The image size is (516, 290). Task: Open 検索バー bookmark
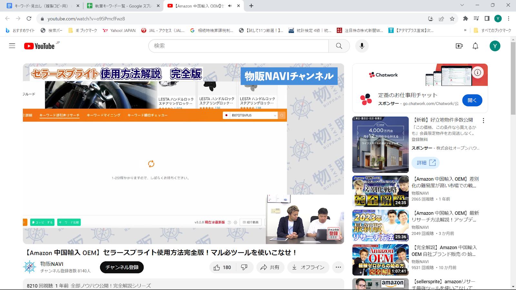point(52,30)
